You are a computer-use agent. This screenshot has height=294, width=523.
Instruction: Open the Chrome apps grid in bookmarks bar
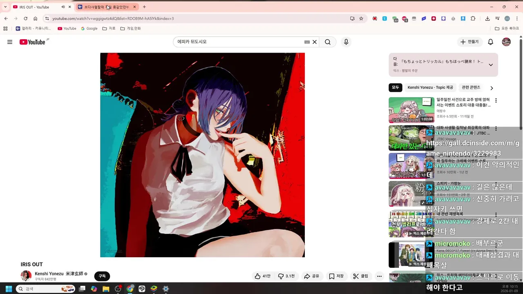5,29
